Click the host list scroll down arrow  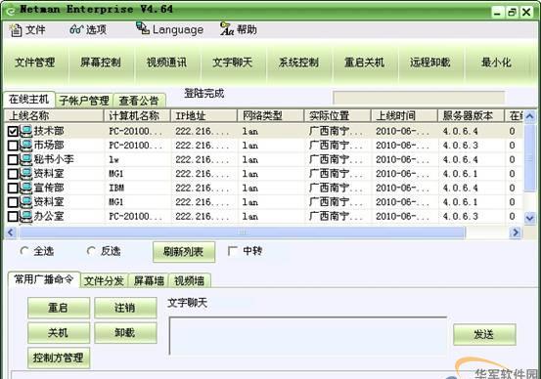[x=529, y=218]
